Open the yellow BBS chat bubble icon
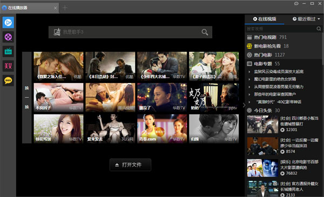Viewport: 324px width, 197px height. [8, 80]
